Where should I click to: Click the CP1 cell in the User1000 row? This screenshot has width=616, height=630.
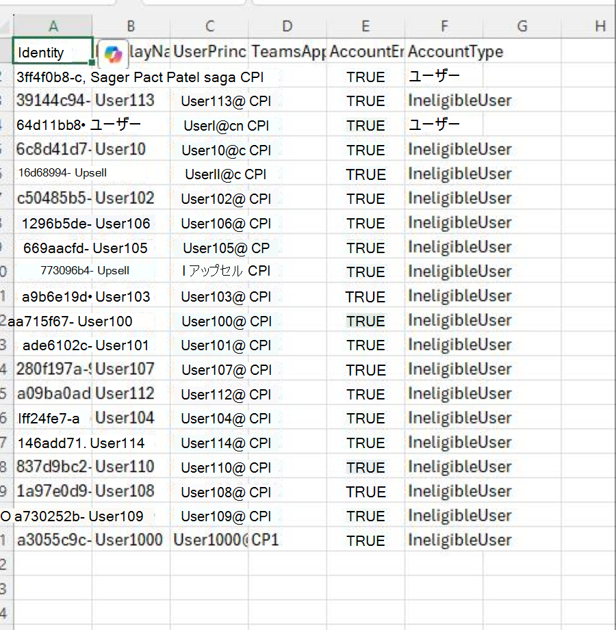287,540
